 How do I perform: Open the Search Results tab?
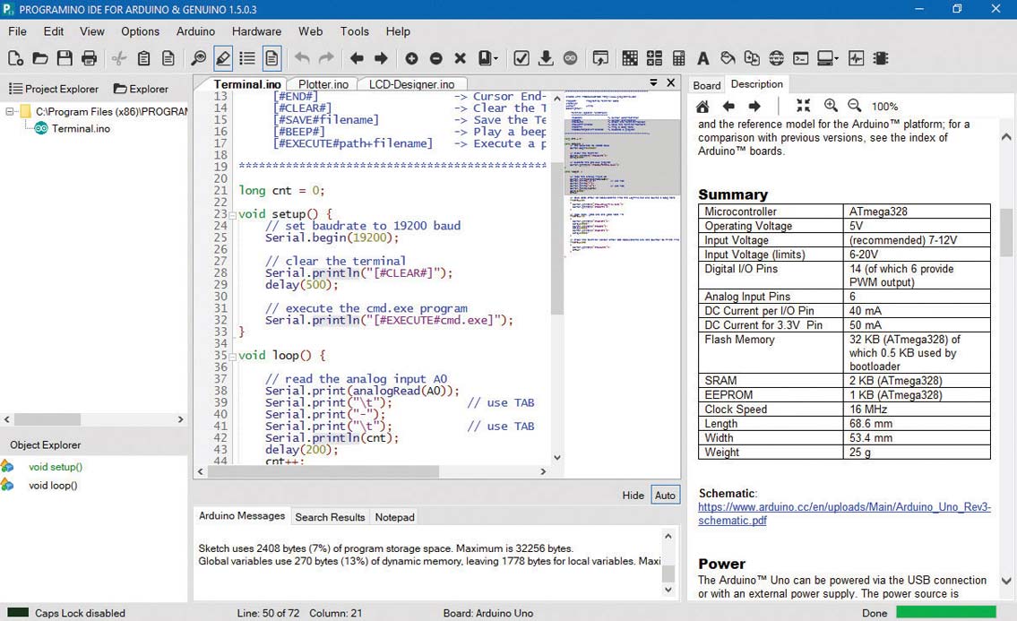click(330, 517)
